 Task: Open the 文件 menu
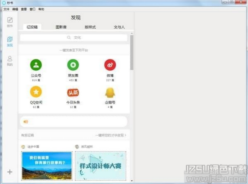pos(6,9)
